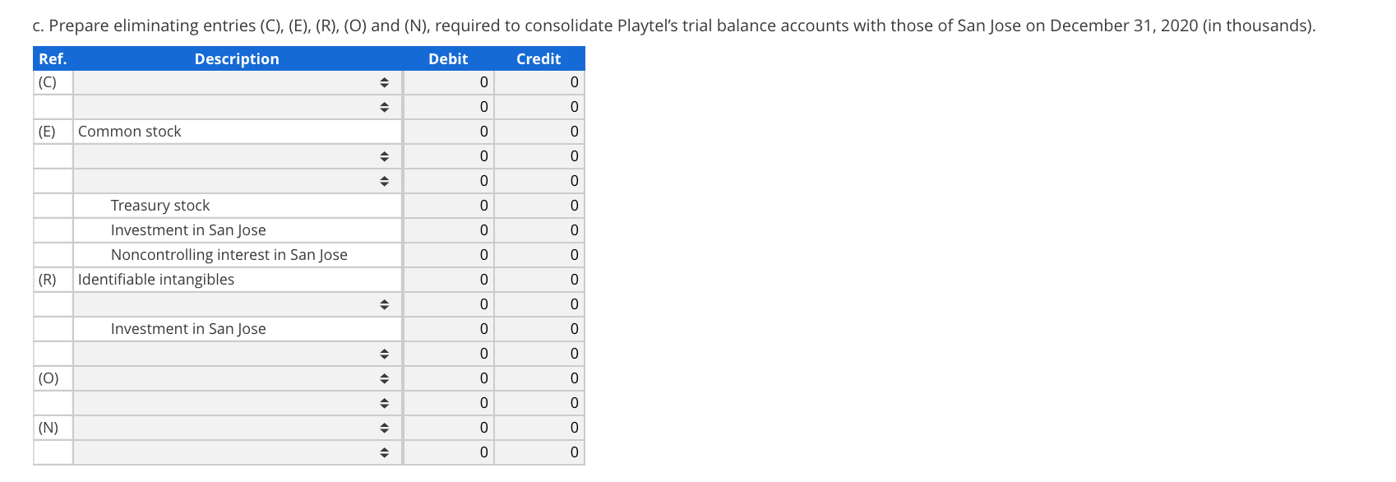Click the Debit column header
The image size is (1396, 482).
pos(448,59)
